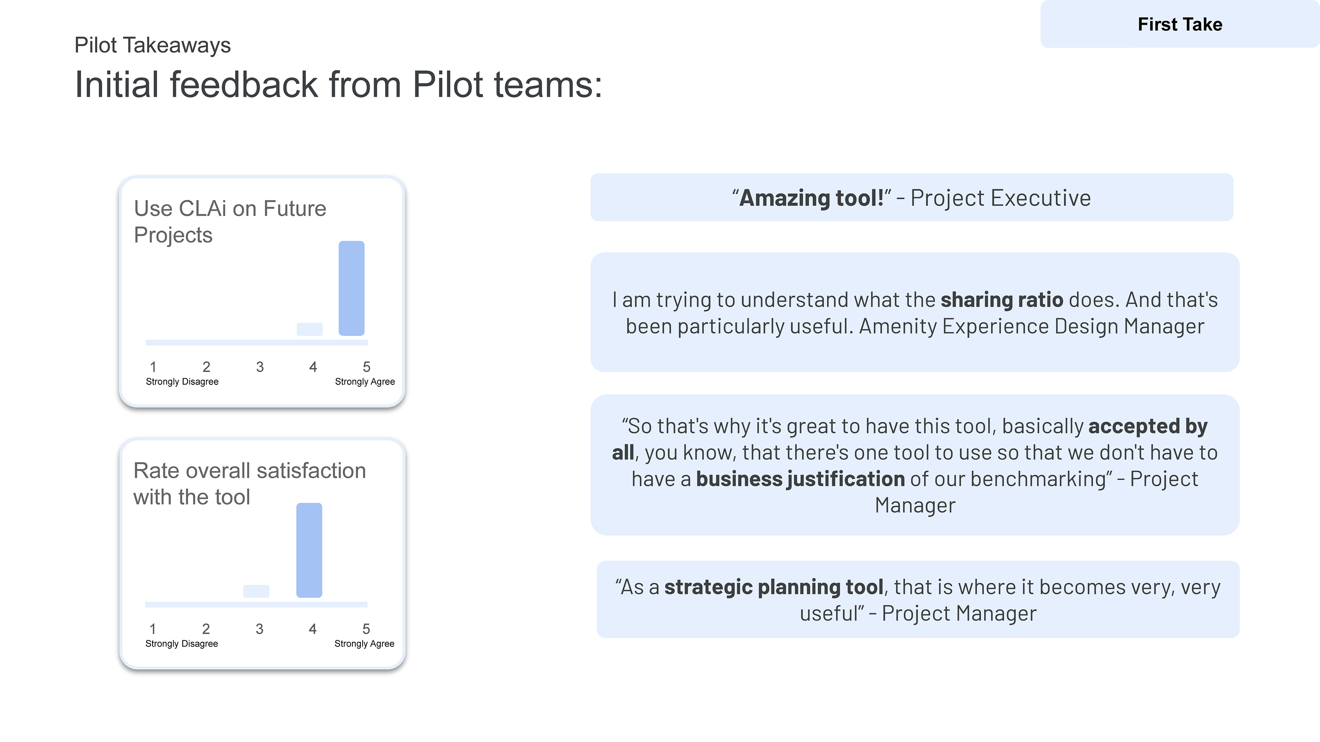1320x742 pixels.
Task: Select the "Pilot Takeaways" subtitle text
Action: 152,45
